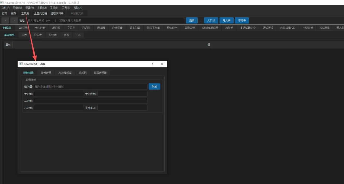The width and height of the screenshot is (344, 184).
Task: Click the 字符串 blue button
Action: tap(242, 20)
